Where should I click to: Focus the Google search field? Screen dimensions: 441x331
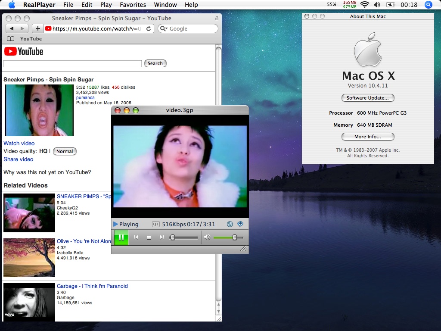(x=188, y=28)
